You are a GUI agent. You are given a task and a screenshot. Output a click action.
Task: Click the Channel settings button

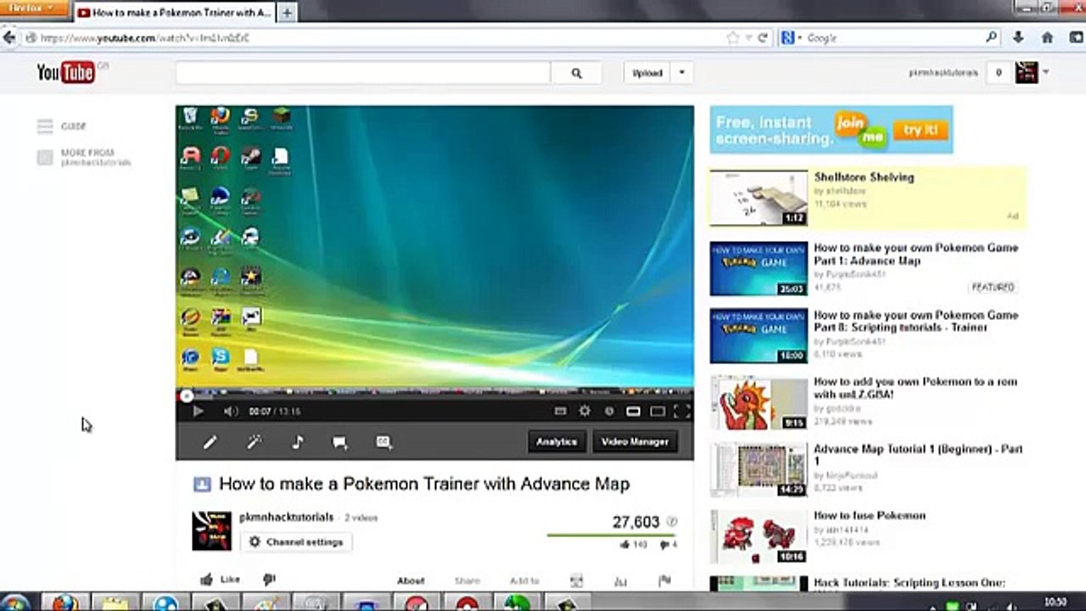click(296, 542)
